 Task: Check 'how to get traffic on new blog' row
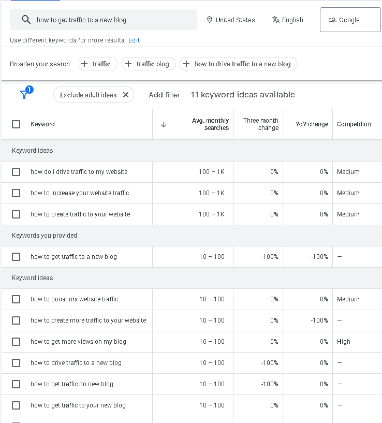tap(16, 384)
